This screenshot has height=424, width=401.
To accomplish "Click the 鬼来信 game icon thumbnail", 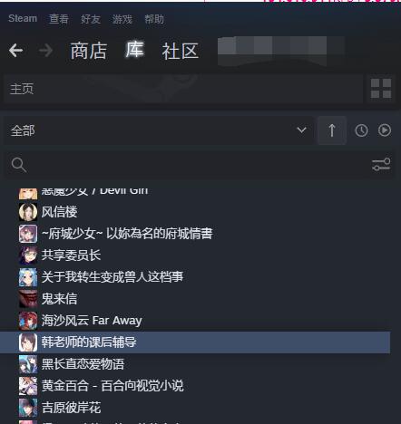I will click(28, 299).
